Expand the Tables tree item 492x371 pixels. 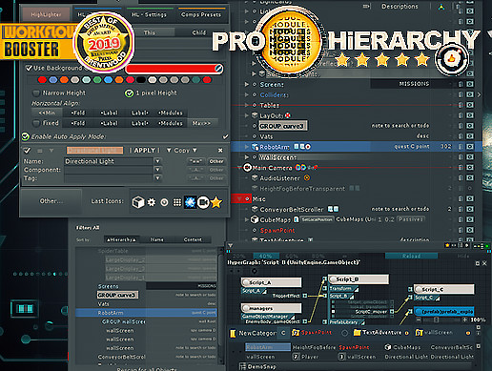(x=247, y=105)
